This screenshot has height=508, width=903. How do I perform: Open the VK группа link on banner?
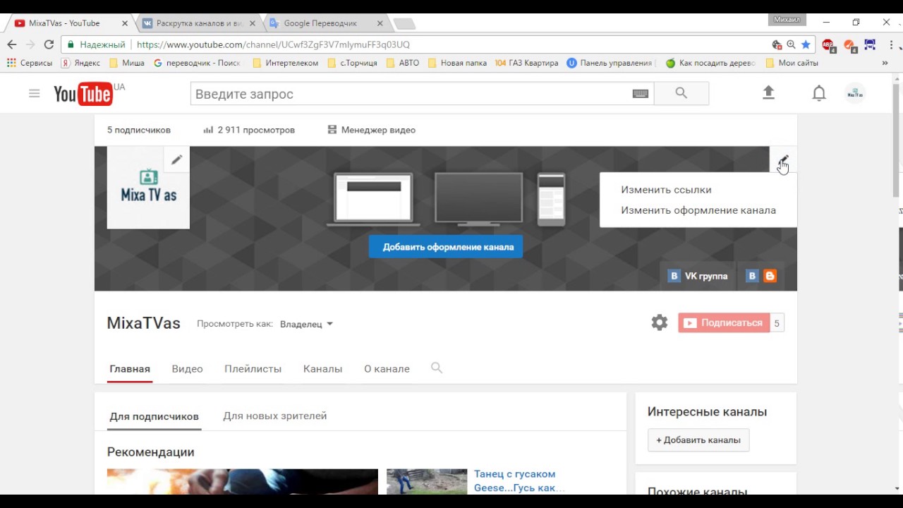tap(698, 276)
